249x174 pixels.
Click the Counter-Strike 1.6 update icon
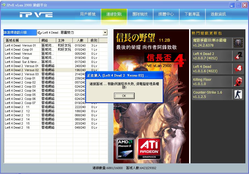(238, 94)
